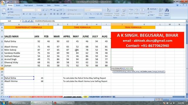The image size is (188, 105).
Task: Click the Wrap Text button
Action: pyautogui.click(x=72, y=10)
